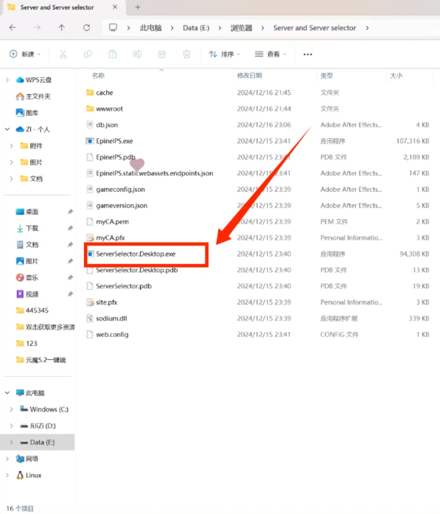Screen dimensions: 440x514
Task: Open 图库 in the sidebar
Action: point(27,113)
